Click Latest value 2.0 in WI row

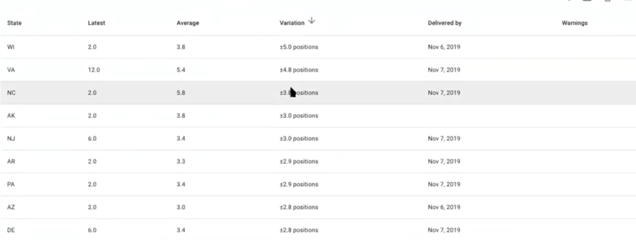pyautogui.click(x=92, y=47)
